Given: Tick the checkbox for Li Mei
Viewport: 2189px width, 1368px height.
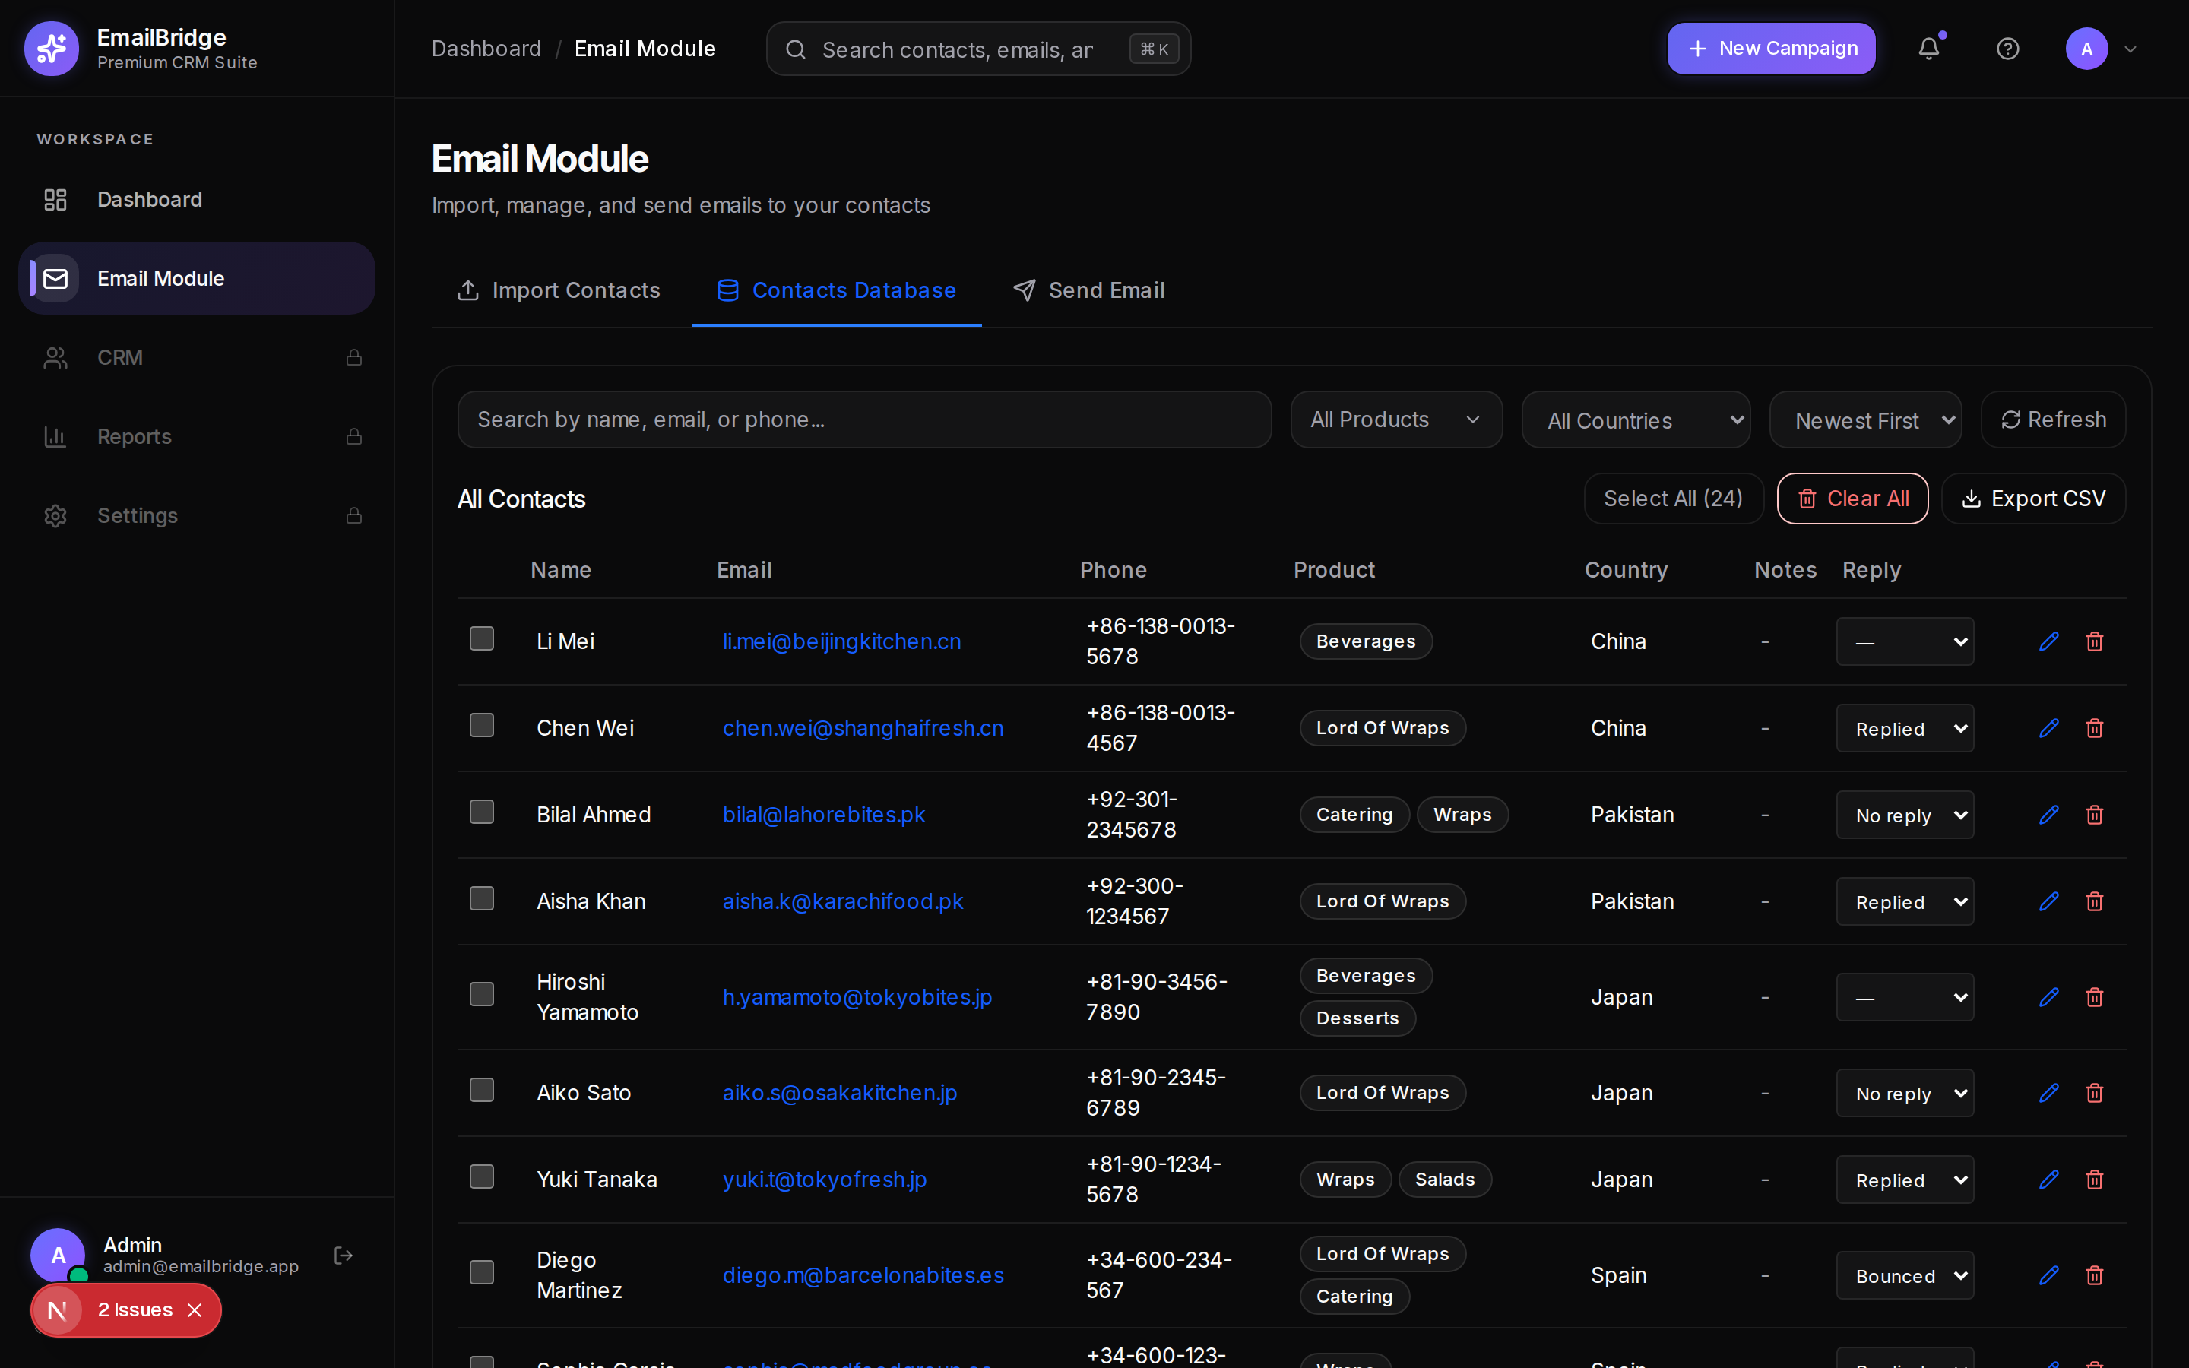Looking at the screenshot, I should click(482, 638).
